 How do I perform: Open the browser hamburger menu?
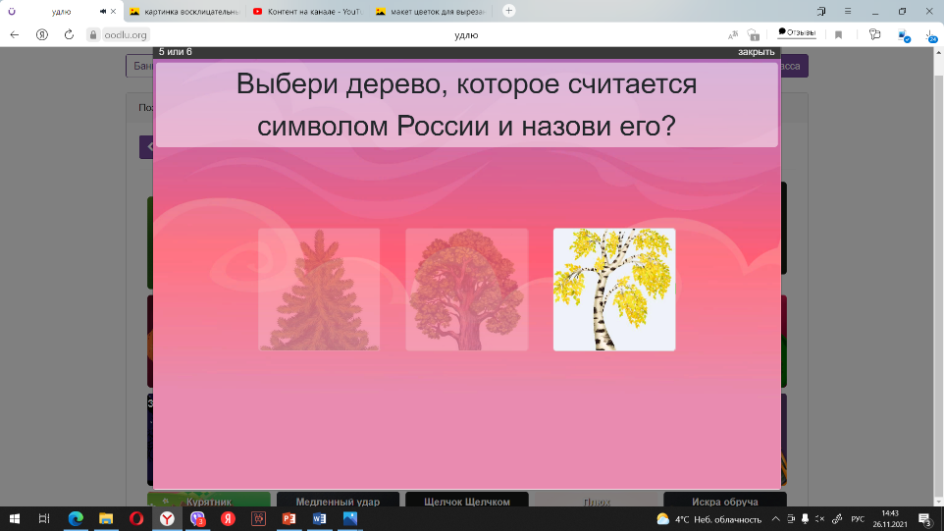845,11
